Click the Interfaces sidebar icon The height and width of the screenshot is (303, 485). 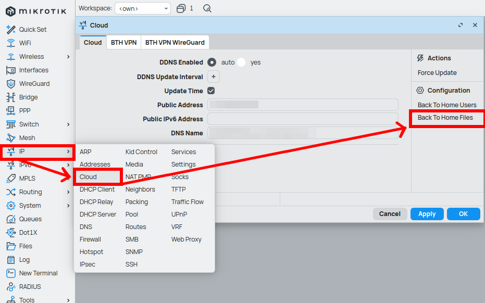[11, 70]
